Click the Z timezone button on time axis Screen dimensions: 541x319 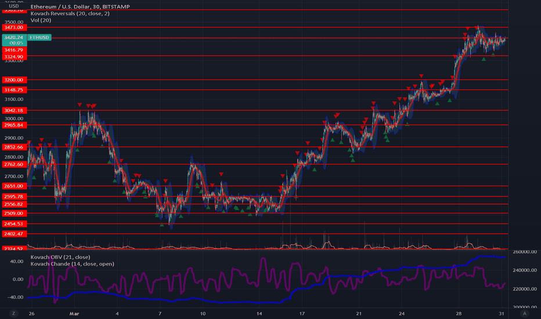[14, 313]
